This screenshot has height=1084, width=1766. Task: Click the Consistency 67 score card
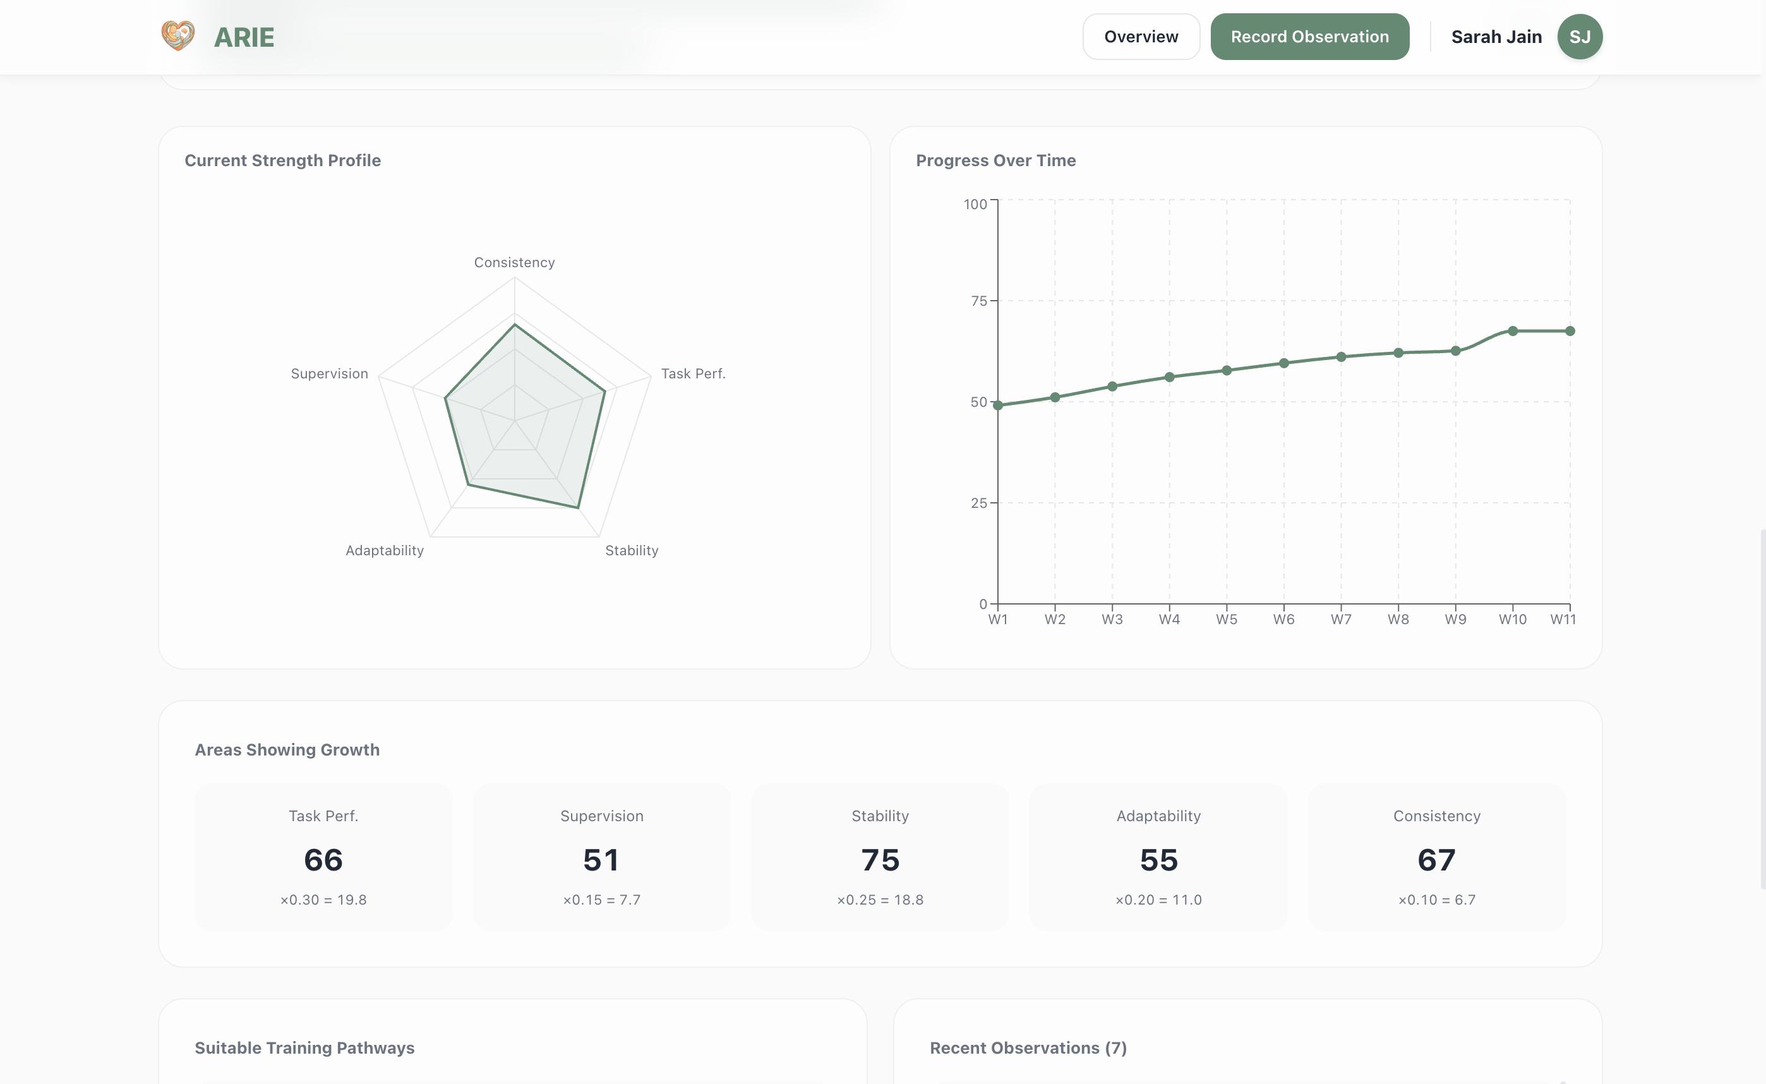click(x=1436, y=857)
